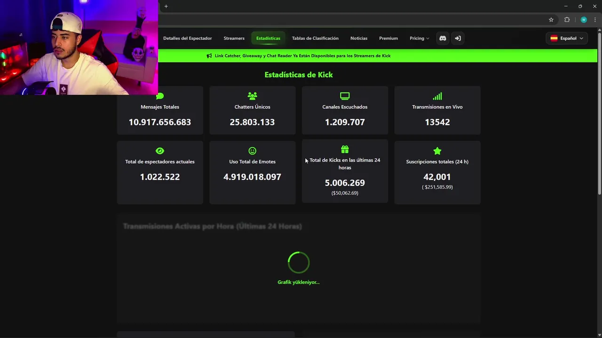Screen dimensions: 602x338
Task: Click the megaphone icon in green banner
Action: [x=209, y=56]
